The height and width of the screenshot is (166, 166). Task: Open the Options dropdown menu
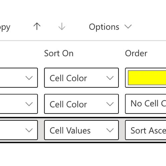pos(110,27)
